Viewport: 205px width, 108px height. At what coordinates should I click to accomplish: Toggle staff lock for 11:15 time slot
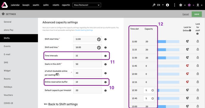tap(198, 49)
